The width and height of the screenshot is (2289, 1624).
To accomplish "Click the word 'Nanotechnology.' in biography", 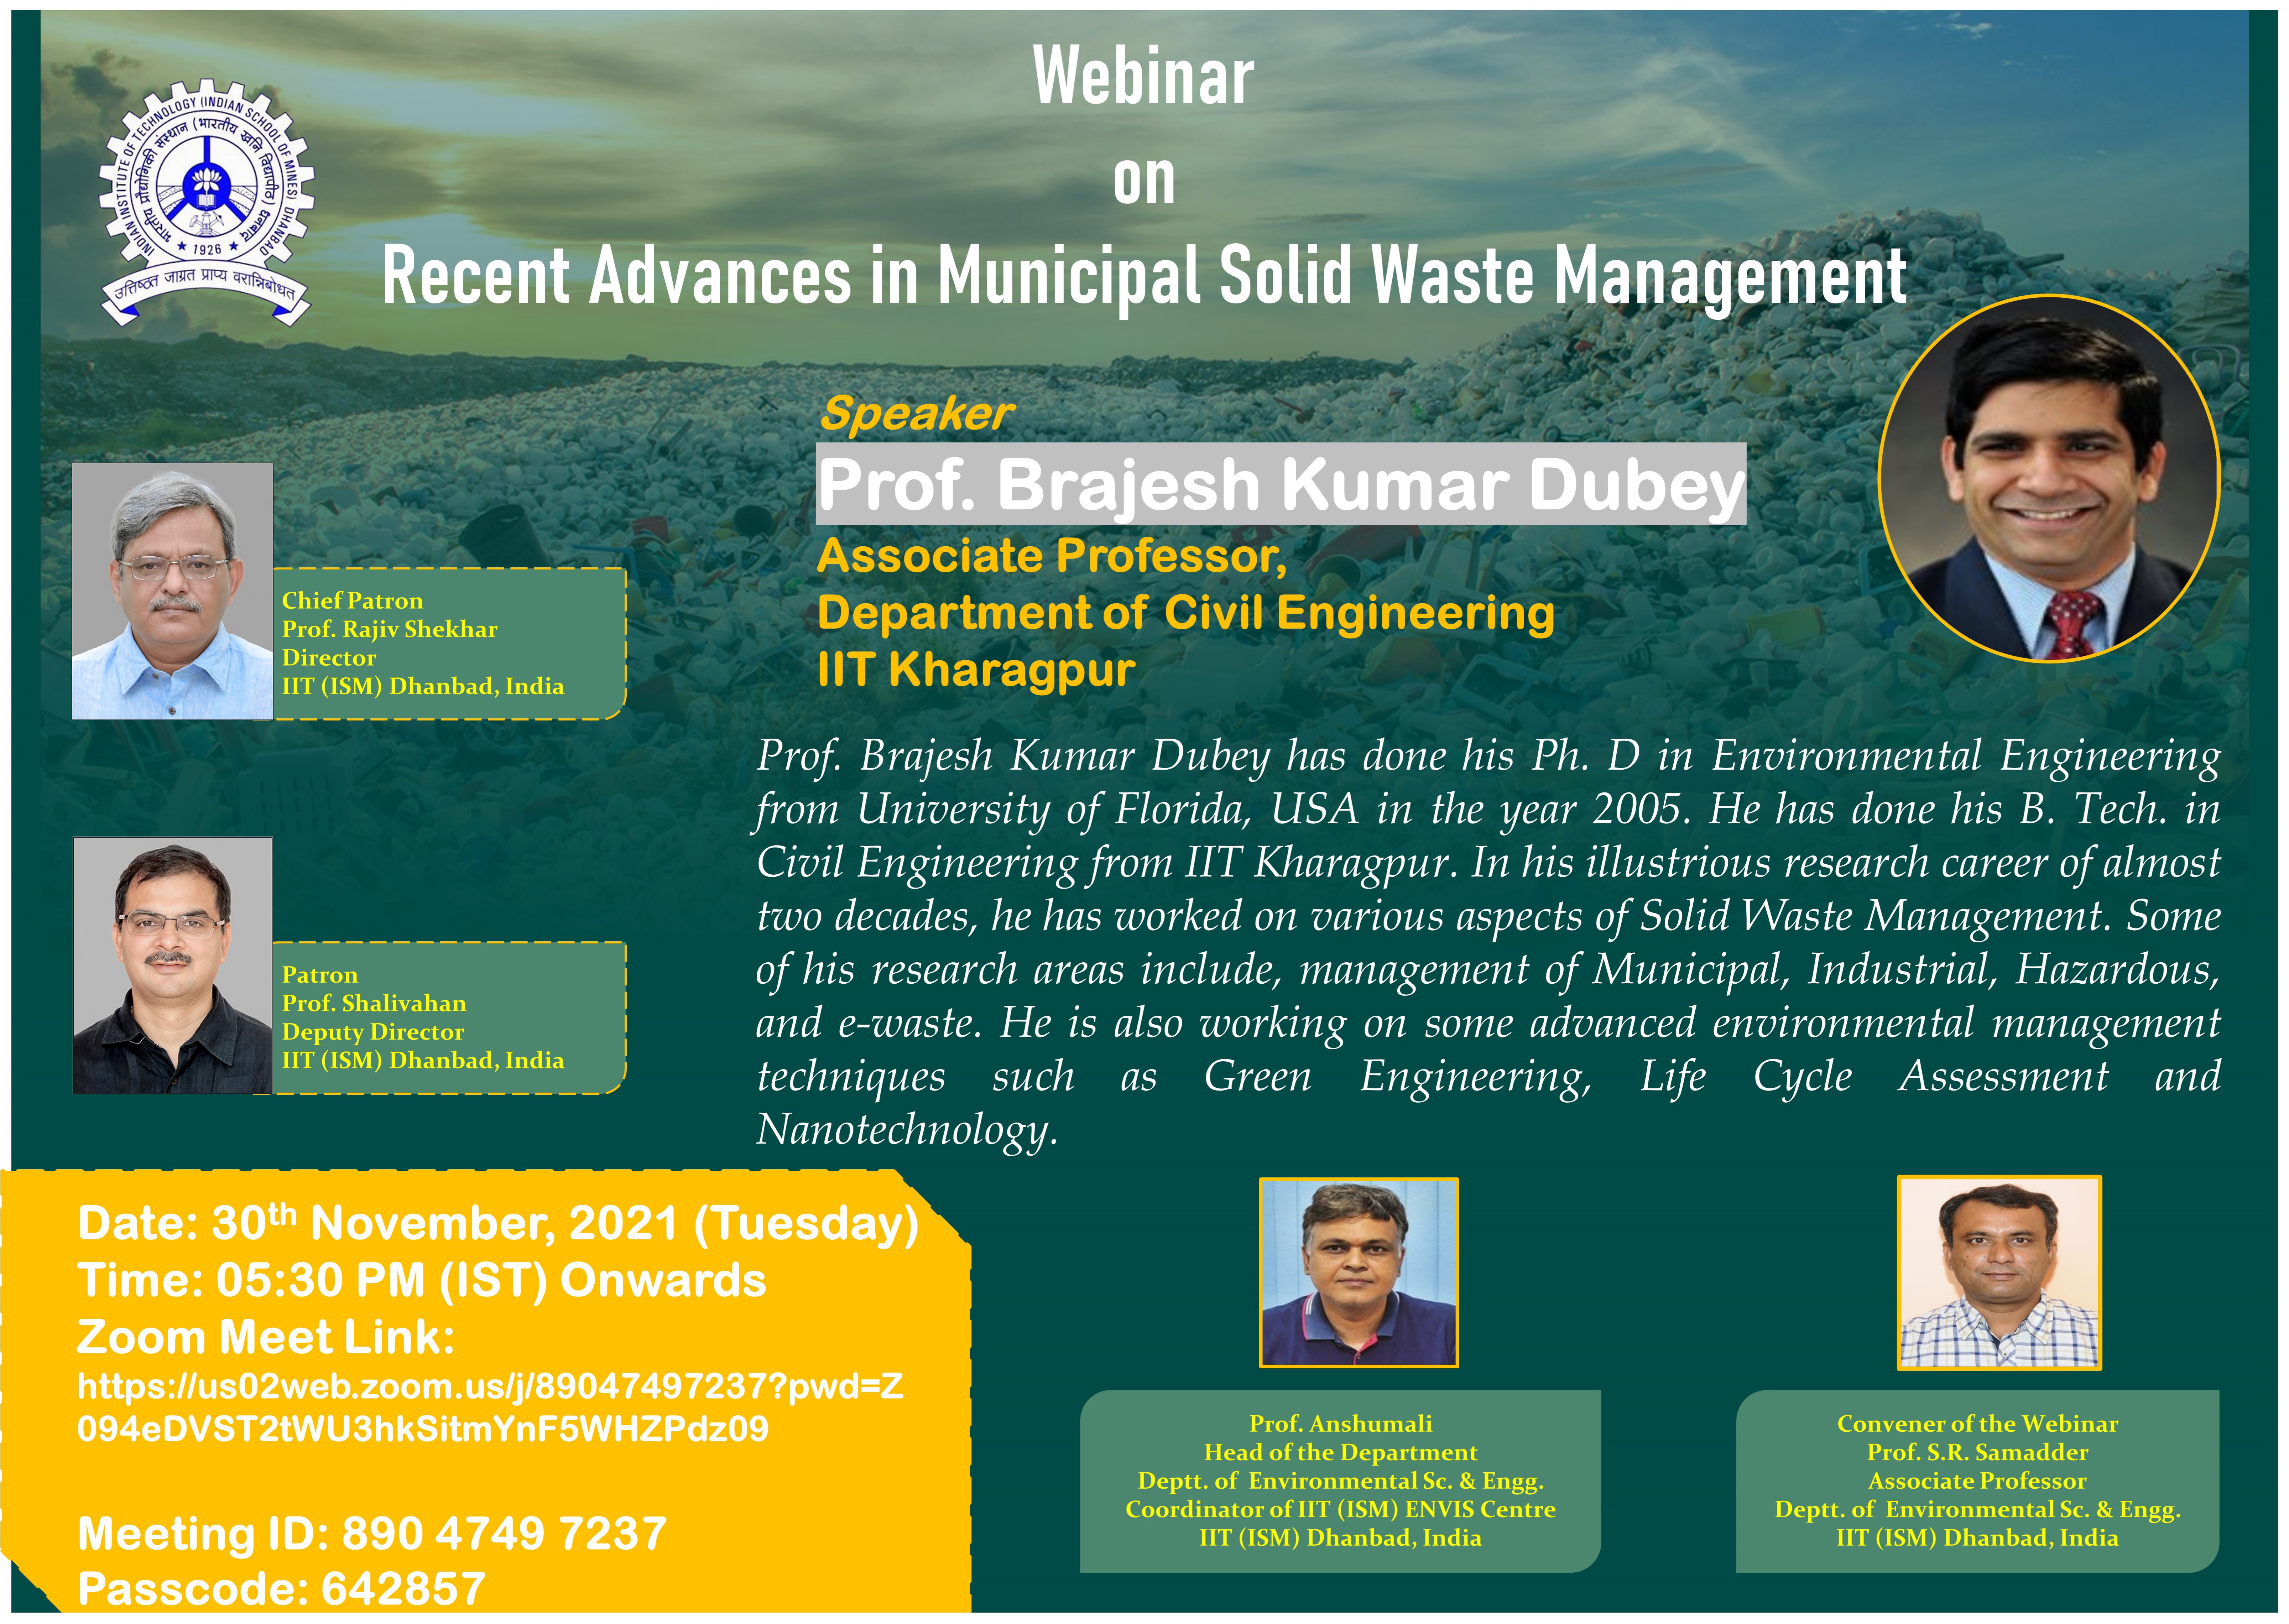I will (x=907, y=1131).
